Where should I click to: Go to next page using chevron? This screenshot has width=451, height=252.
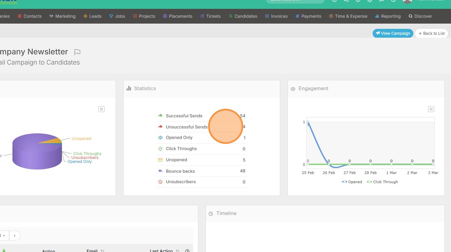click(14, 236)
